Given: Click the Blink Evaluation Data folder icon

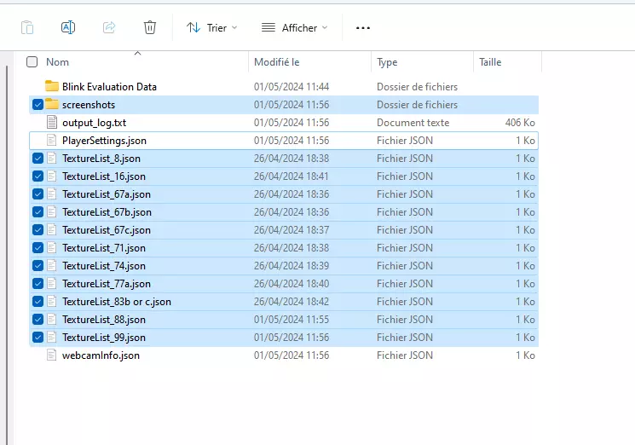Looking at the screenshot, I should [52, 87].
